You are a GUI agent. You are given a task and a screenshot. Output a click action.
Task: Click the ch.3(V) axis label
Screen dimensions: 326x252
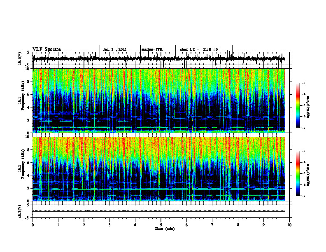pos(20,212)
